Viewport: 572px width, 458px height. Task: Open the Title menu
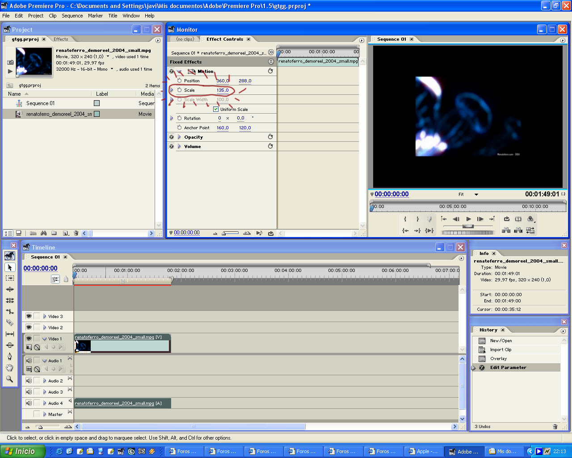coord(113,16)
